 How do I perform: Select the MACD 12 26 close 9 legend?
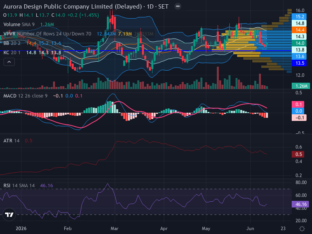25,96
